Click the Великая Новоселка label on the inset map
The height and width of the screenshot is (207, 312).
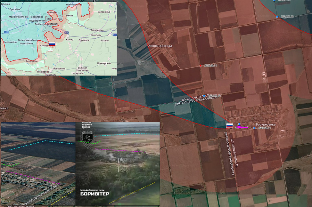pyautogui.click(x=82, y=69)
